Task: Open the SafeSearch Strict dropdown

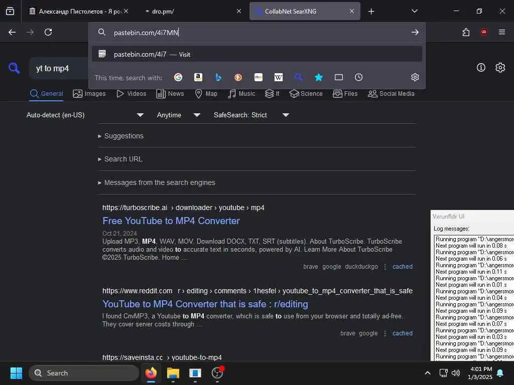Action: (251, 115)
